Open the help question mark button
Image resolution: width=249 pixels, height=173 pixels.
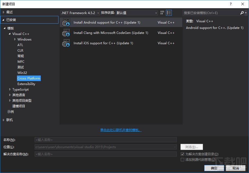231,4
